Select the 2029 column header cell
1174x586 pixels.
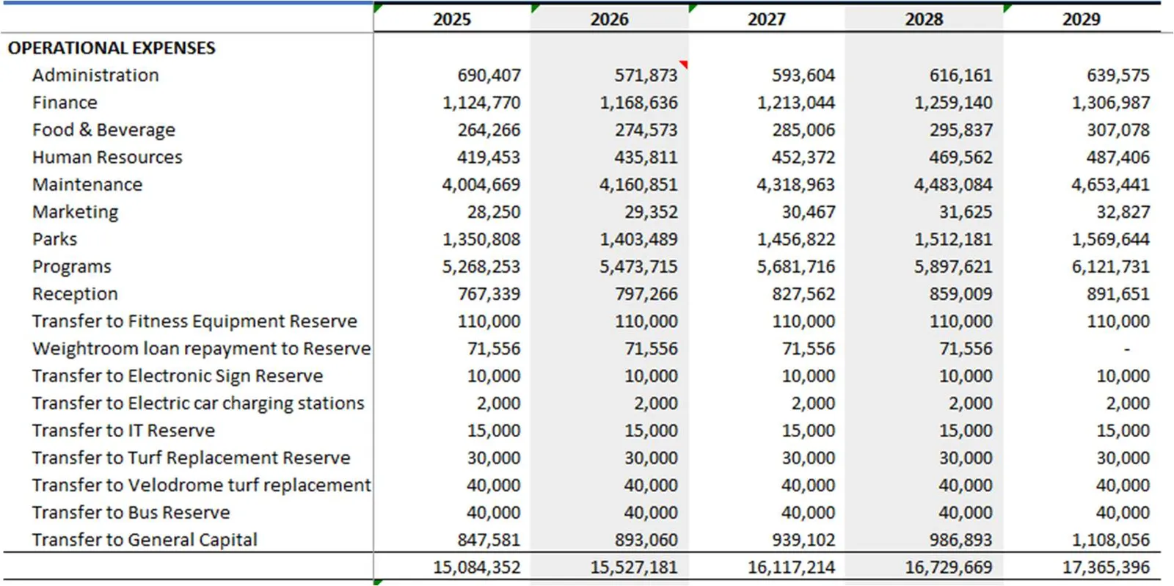click(1082, 19)
